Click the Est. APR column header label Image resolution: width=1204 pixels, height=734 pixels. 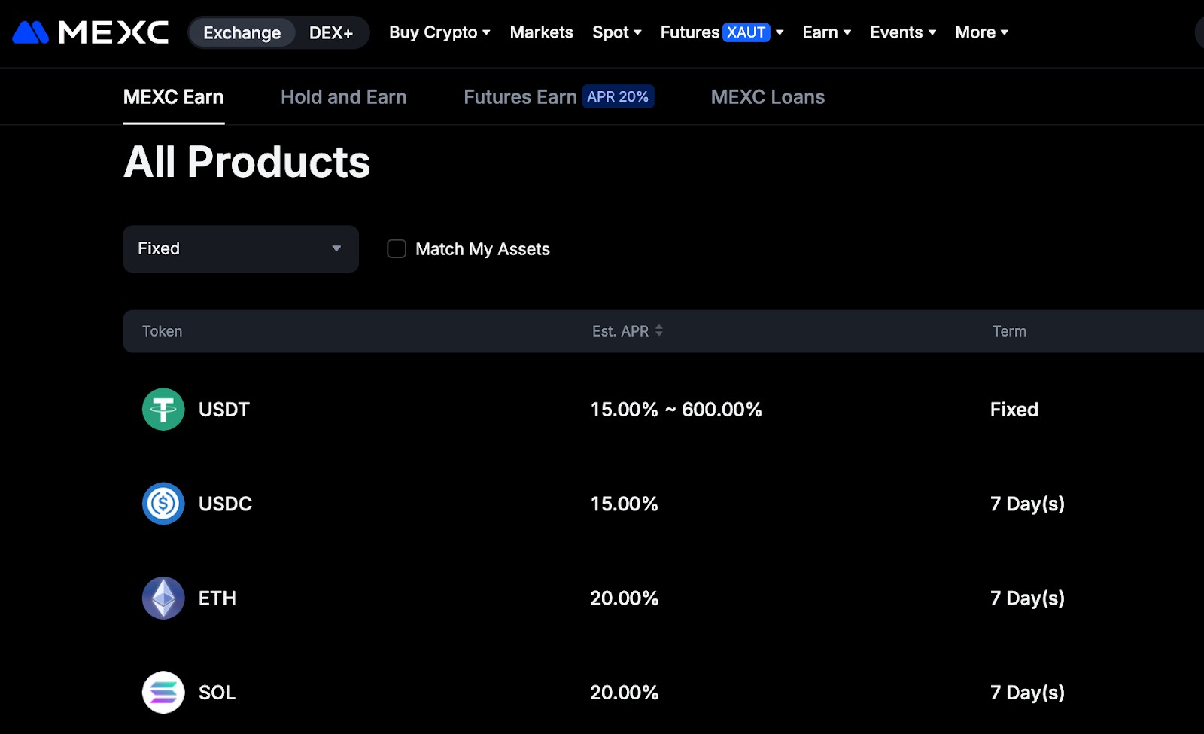[x=620, y=331]
